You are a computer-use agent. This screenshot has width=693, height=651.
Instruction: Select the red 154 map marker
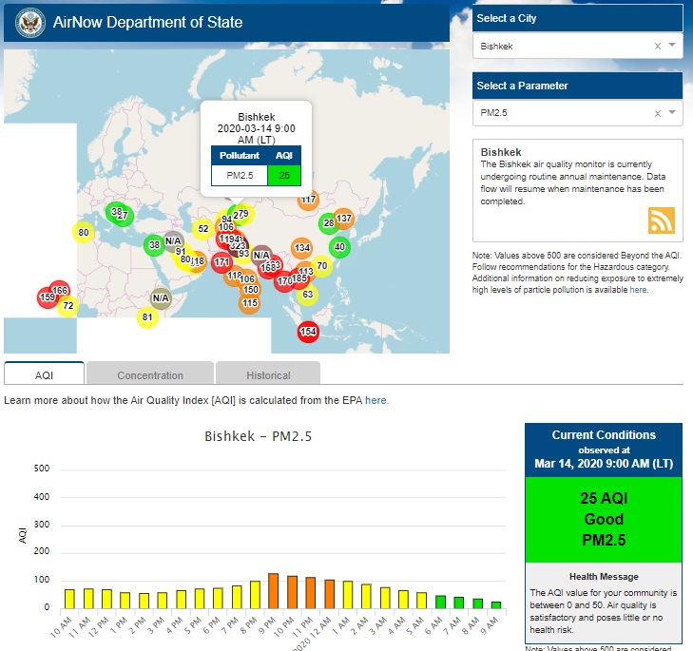pos(308,332)
